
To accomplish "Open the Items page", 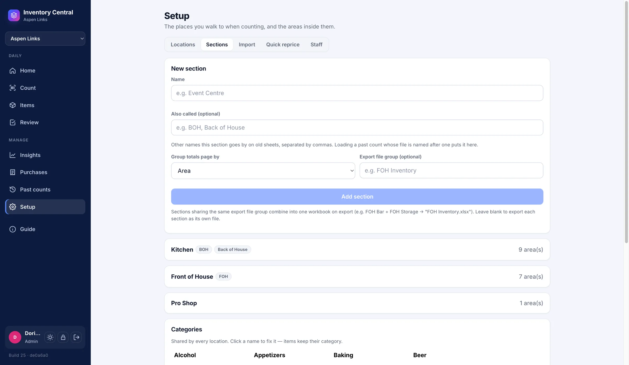I will [45, 105].
